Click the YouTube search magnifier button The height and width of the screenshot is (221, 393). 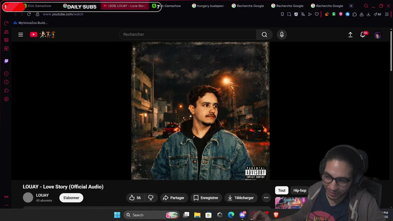[x=264, y=35]
